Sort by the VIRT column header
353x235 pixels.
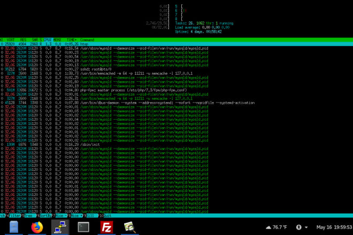click(x=10, y=40)
